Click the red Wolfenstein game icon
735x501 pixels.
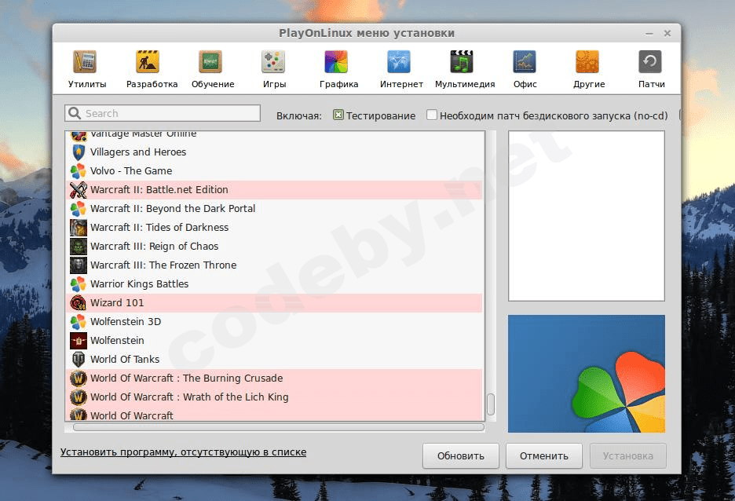79,341
